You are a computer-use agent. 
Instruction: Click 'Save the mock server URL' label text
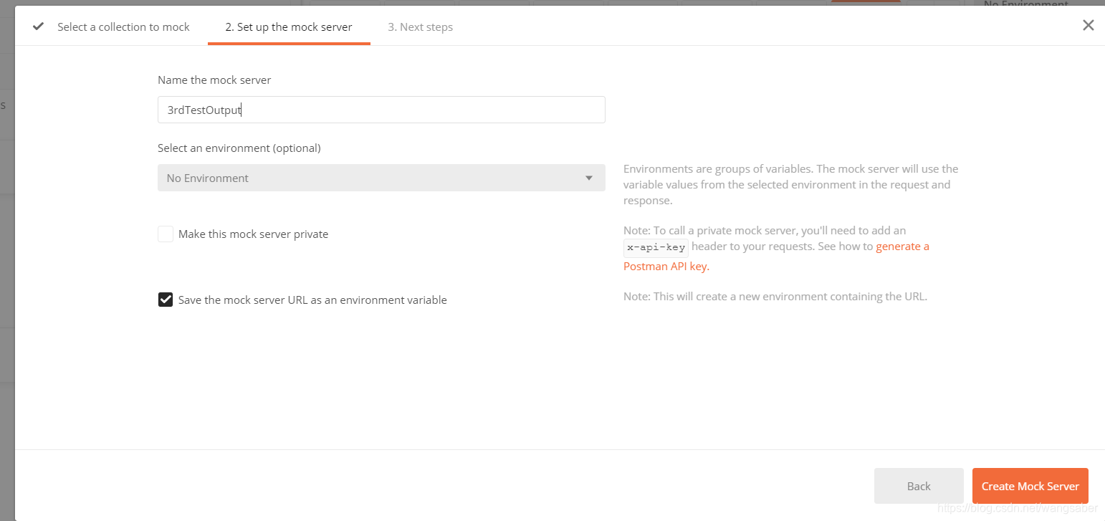pos(312,300)
